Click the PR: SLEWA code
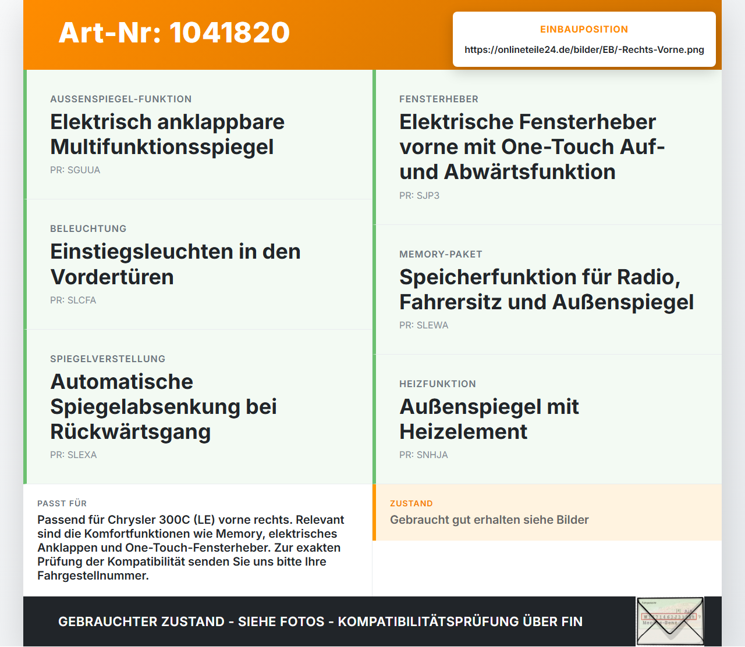 coord(424,325)
